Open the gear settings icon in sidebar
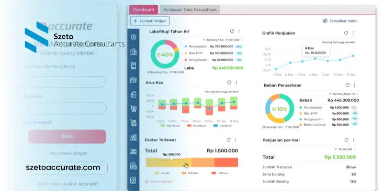The image size is (383, 191). (x=134, y=37)
